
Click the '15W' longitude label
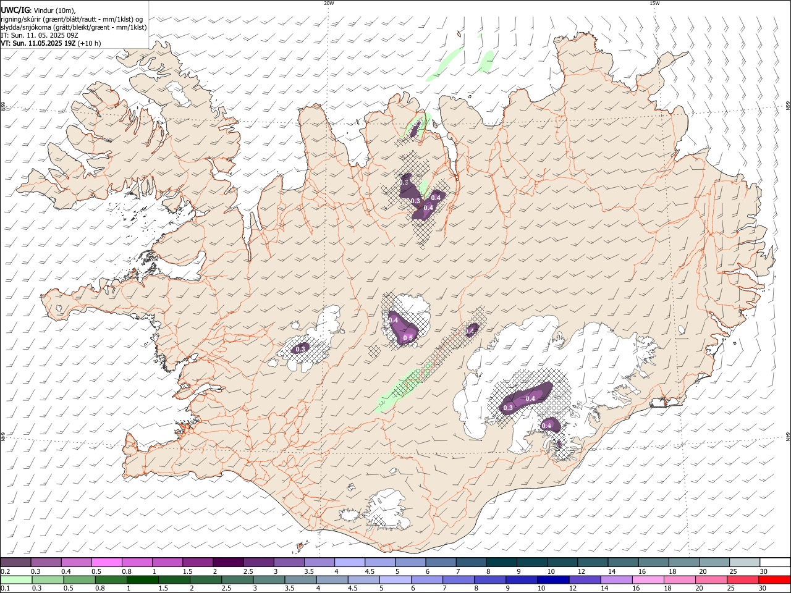654,3
